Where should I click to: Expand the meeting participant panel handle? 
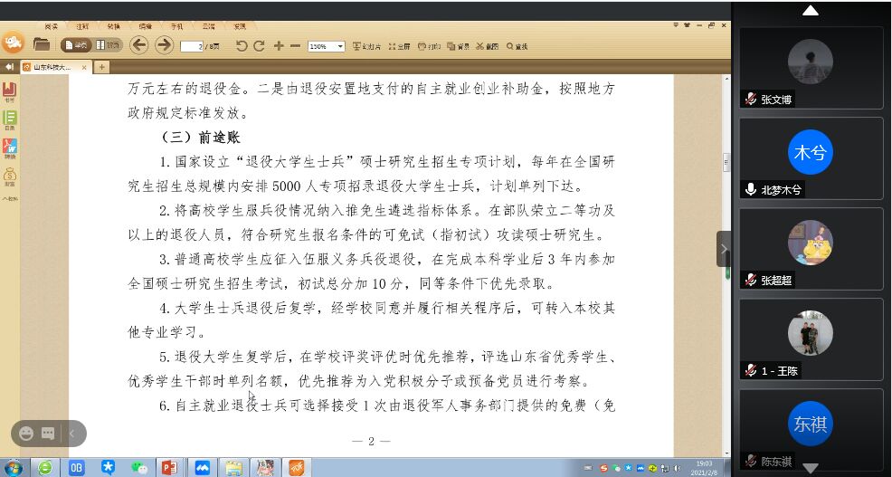coord(724,249)
